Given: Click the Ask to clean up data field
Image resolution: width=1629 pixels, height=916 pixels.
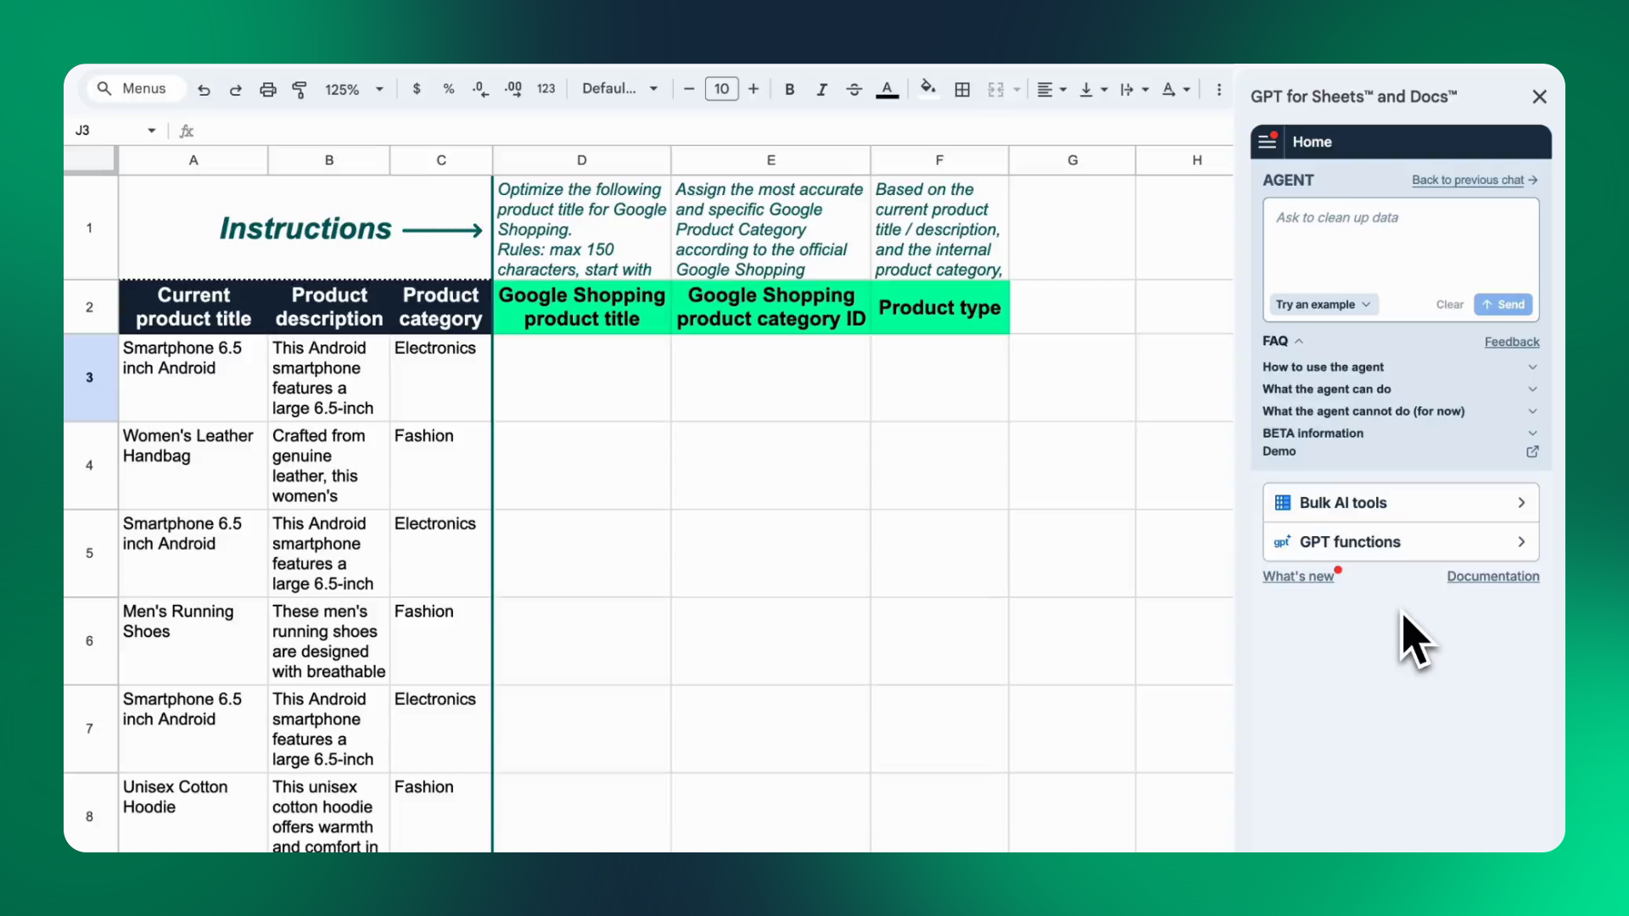Looking at the screenshot, I should pos(1400,246).
